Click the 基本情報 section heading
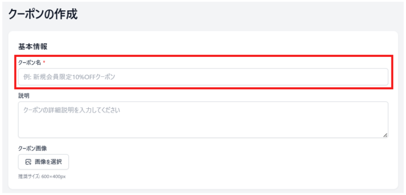 point(33,46)
